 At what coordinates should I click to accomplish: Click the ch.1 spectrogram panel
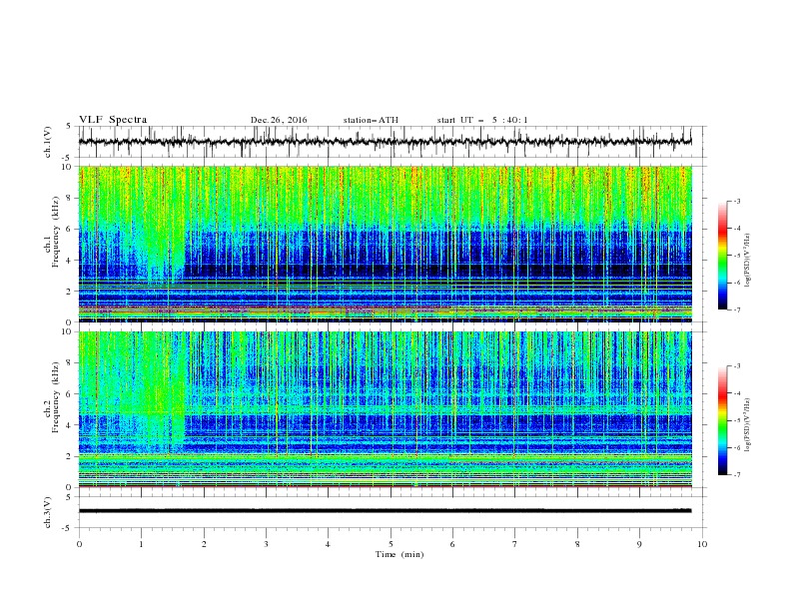[x=385, y=244]
